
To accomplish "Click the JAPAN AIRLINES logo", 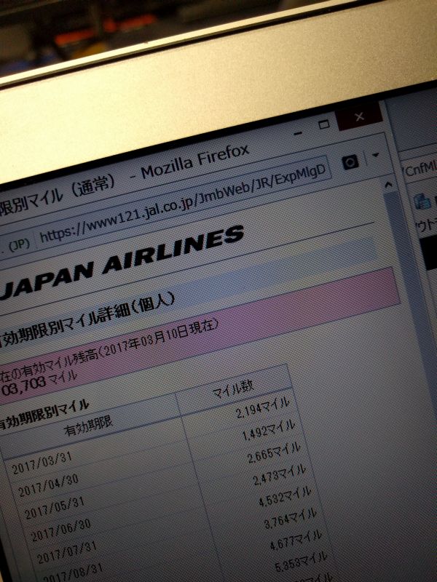I will [122, 261].
